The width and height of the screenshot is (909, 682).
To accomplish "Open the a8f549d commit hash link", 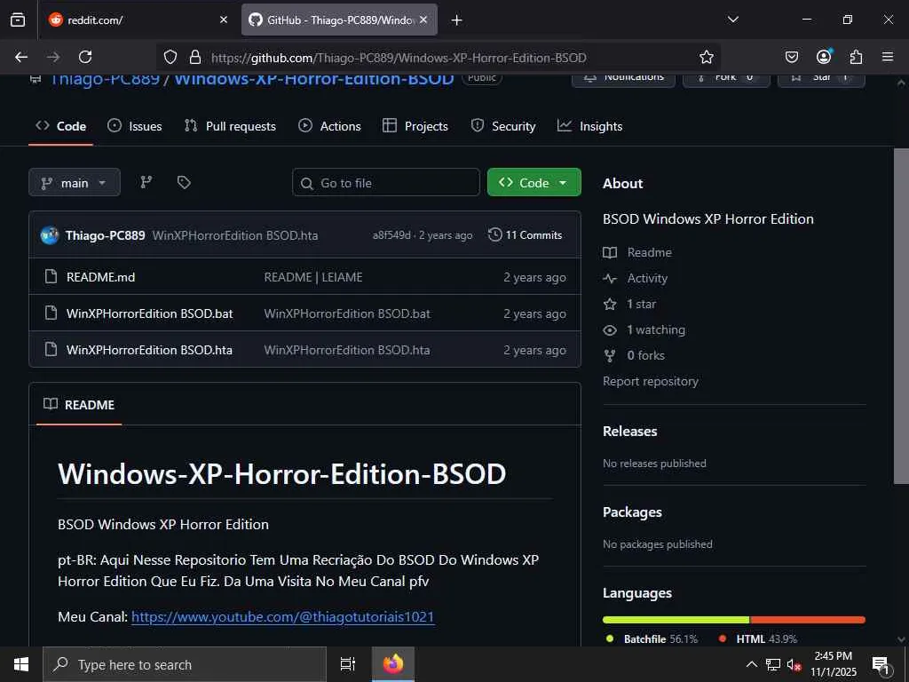I will pyautogui.click(x=391, y=234).
